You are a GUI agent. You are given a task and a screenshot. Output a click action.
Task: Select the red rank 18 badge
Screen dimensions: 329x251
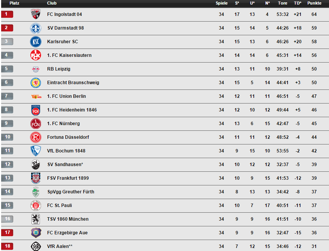pyautogui.click(x=7, y=246)
